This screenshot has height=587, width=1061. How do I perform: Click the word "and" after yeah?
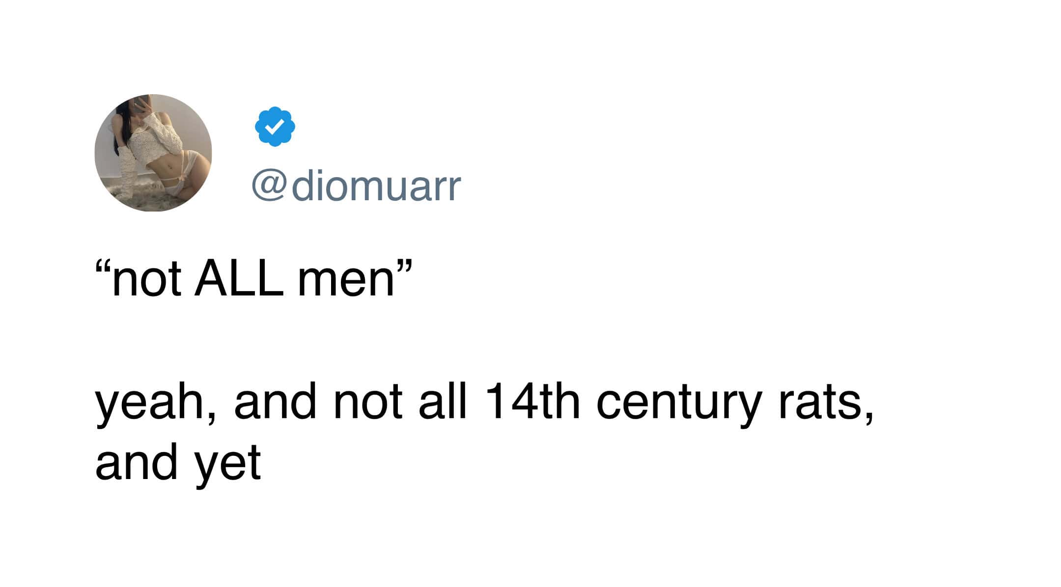pos(275,401)
